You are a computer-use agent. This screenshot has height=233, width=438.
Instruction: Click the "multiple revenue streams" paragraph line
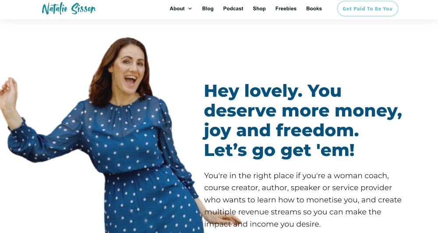click(x=293, y=212)
